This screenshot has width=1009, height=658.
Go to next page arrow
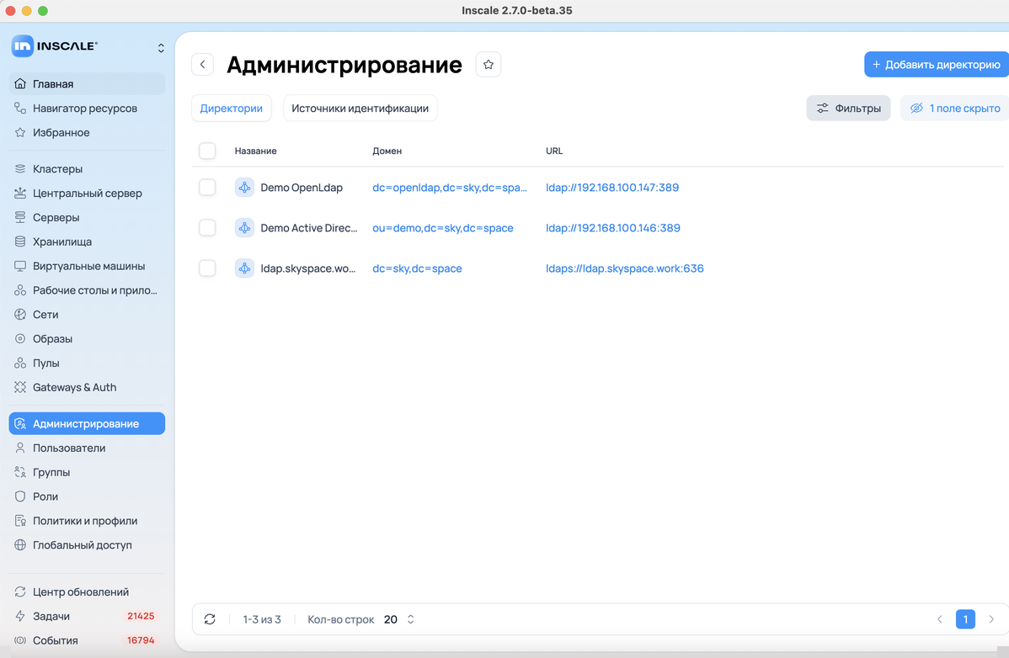(991, 619)
